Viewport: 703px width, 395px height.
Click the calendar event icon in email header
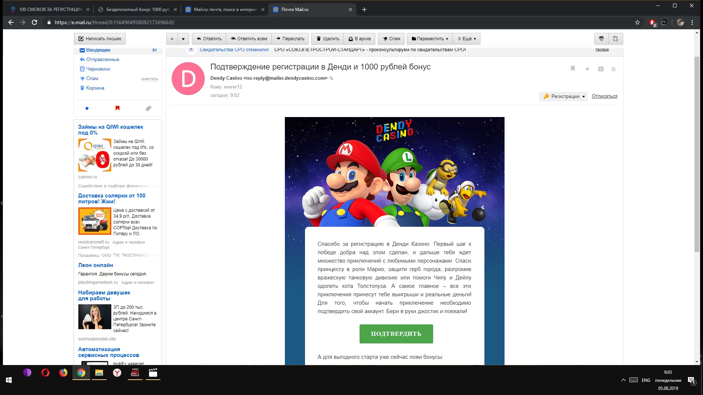601,69
